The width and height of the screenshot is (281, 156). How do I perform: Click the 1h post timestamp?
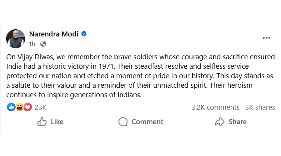pyautogui.click(x=32, y=44)
